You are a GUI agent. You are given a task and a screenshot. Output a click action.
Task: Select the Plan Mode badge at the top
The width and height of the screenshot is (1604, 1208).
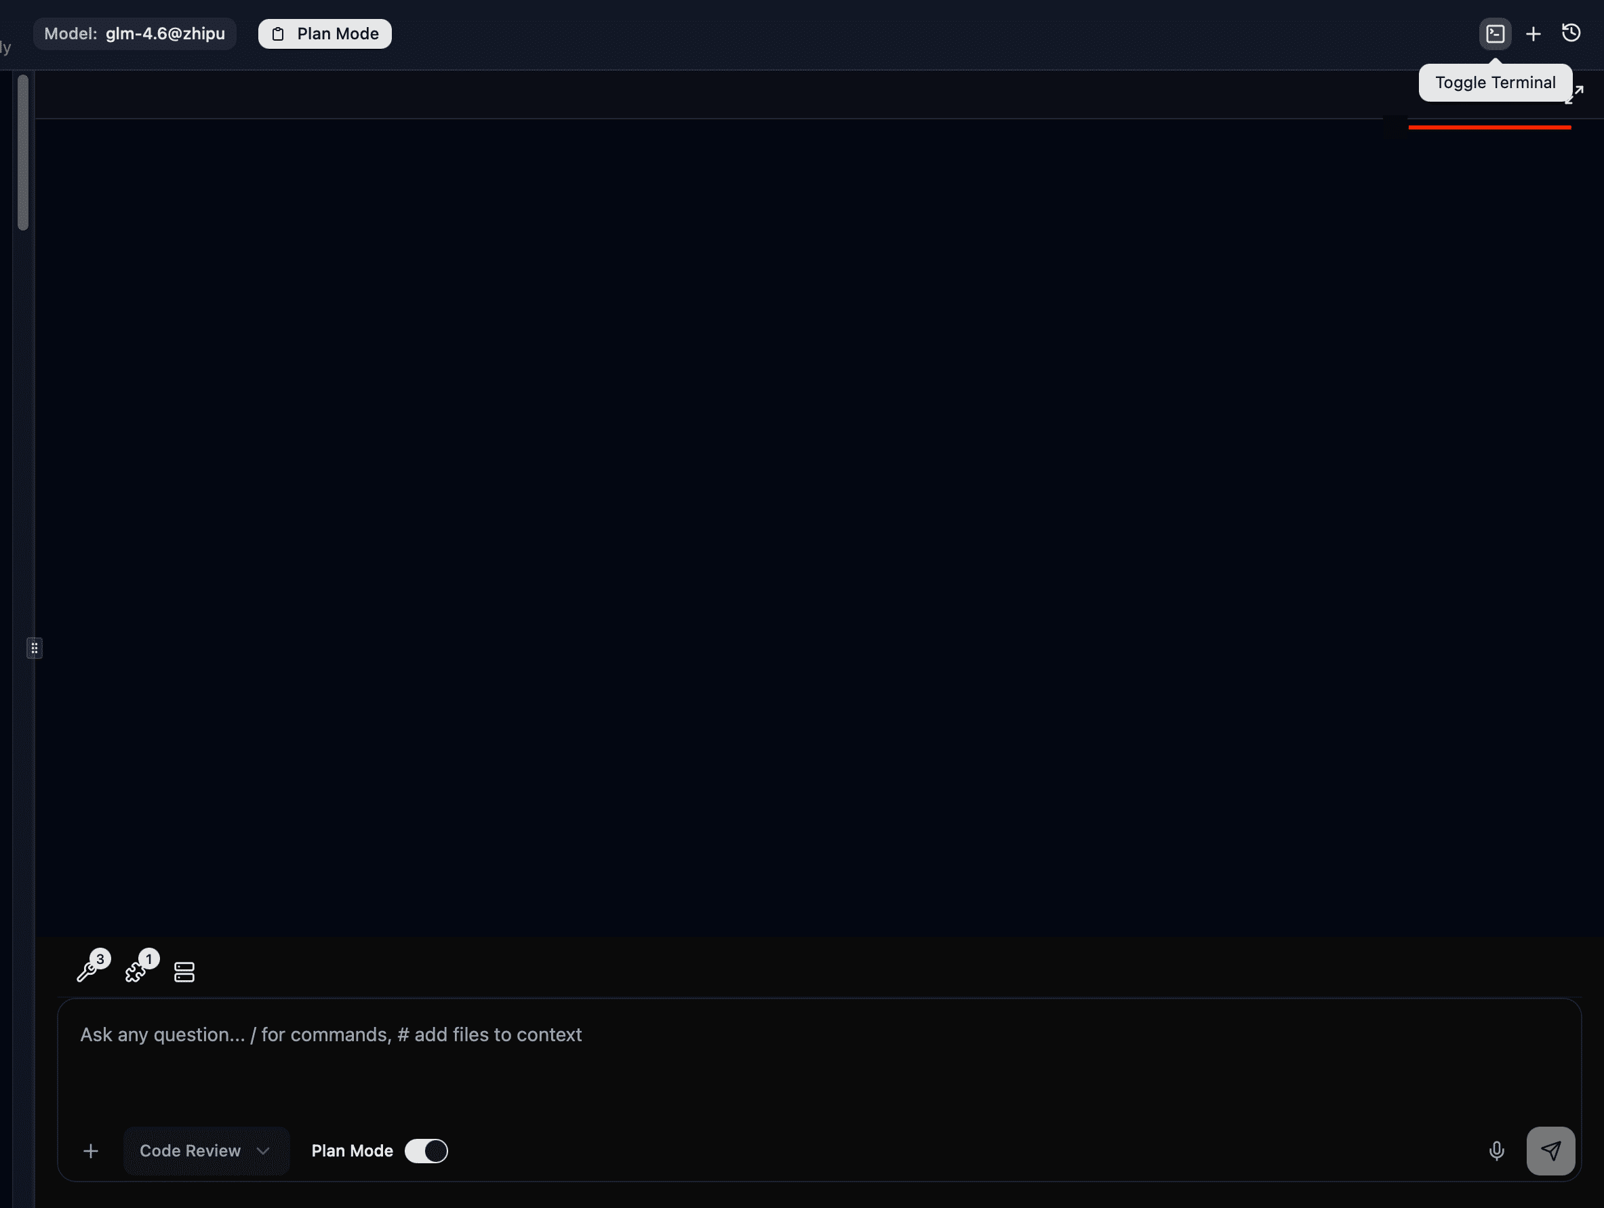pos(324,33)
